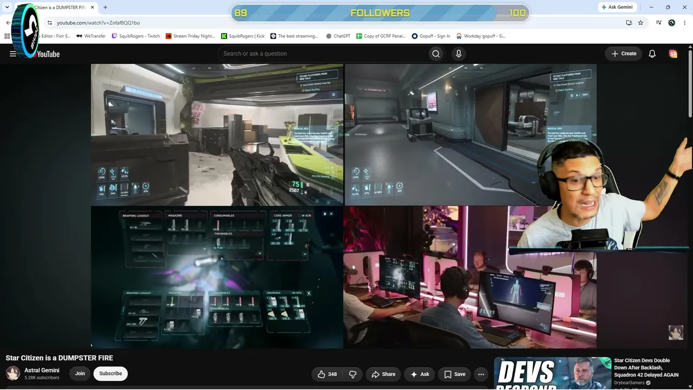693x390 pixels.
Task: Click the 5.28K subscribers count
Action: (42, 378)
